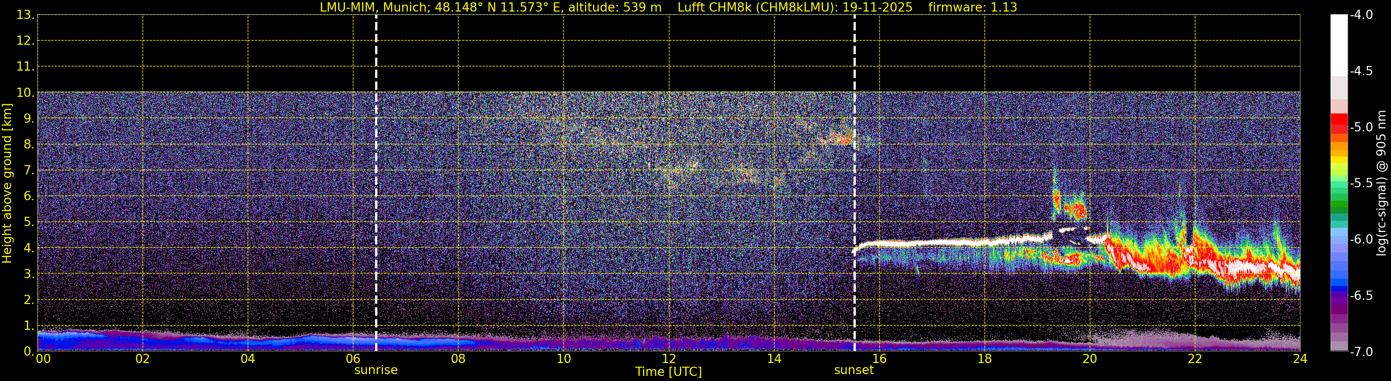Image resolution: width=1391 pixels, height=381 pixels.
Task: Click the "3." height axis tick label
Action: (29, 274)
